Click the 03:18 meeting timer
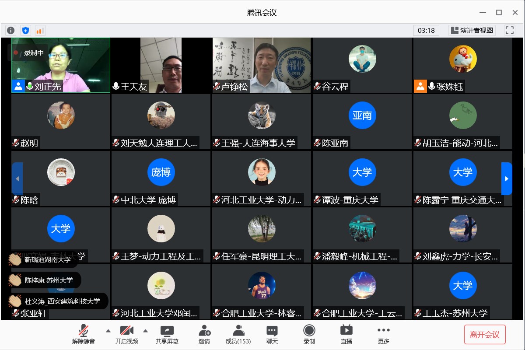 point(426,30)
